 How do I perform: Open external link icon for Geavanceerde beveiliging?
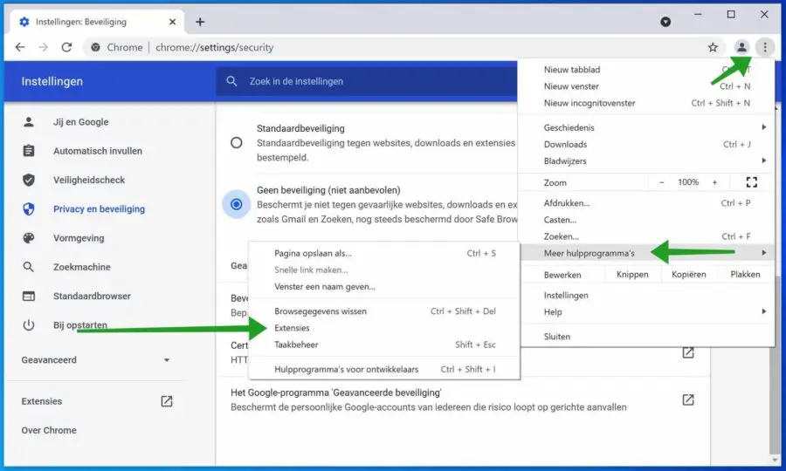coord(688,399)
